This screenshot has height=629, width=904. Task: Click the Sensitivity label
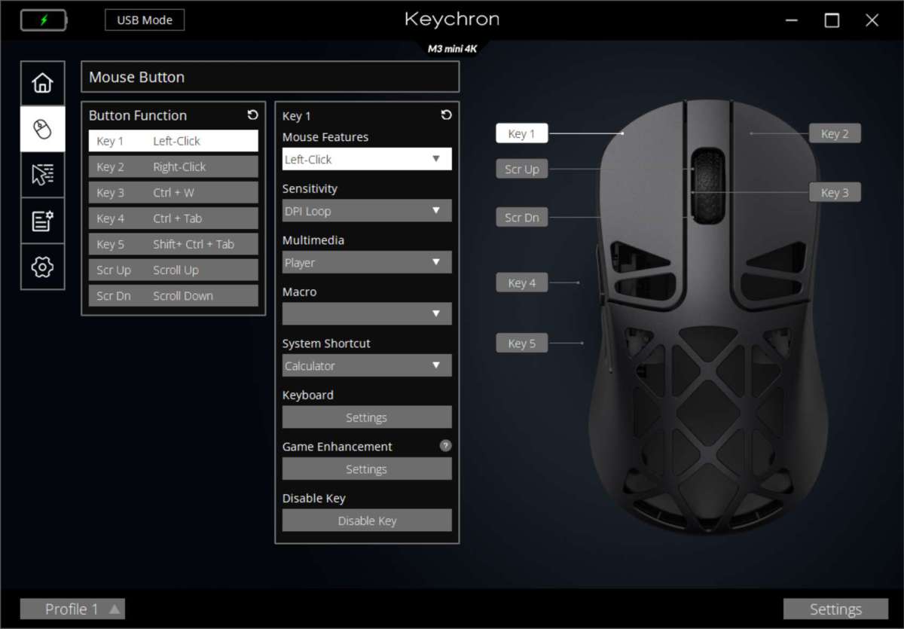tap(310, 188)
